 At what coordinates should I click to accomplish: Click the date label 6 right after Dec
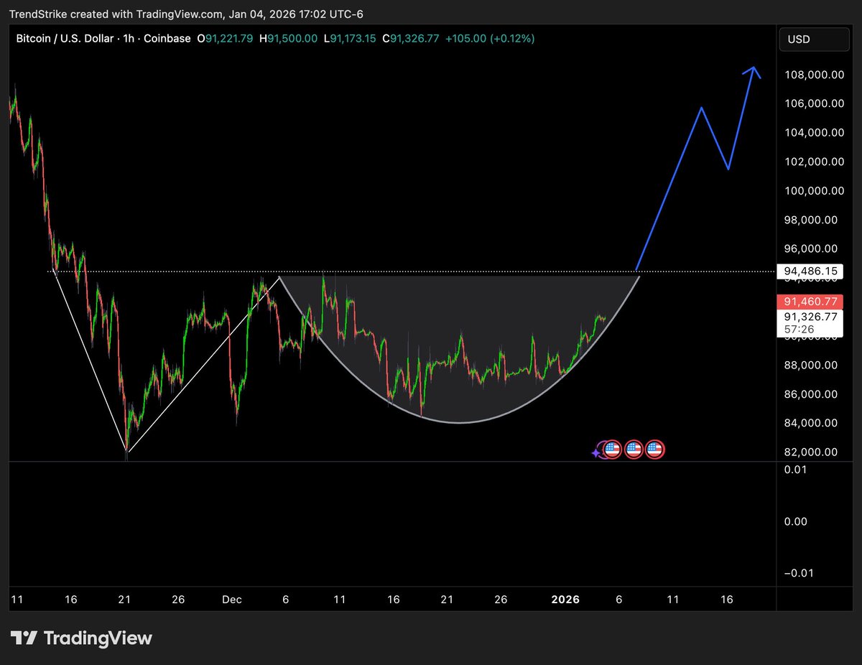[287, 600]
